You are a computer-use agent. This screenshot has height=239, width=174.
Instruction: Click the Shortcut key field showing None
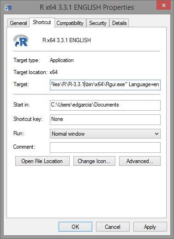pos(105,119)
